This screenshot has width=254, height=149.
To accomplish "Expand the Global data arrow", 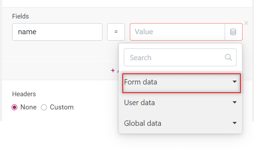I will (x=234, y=123).
